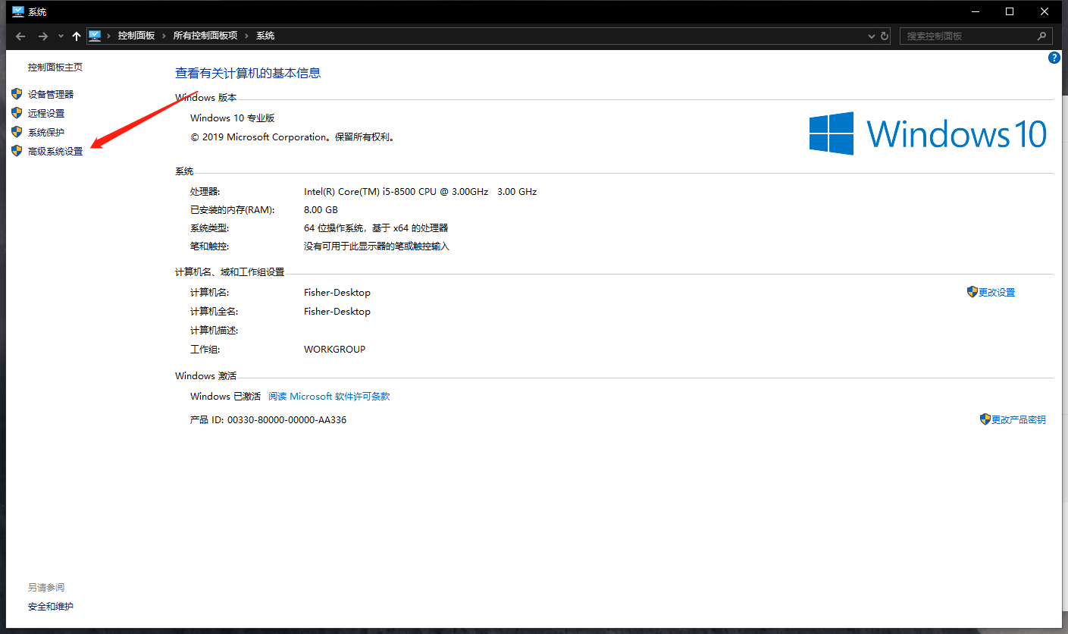Select 控制面板 breadcrumb in address bar

pos(136,36)
